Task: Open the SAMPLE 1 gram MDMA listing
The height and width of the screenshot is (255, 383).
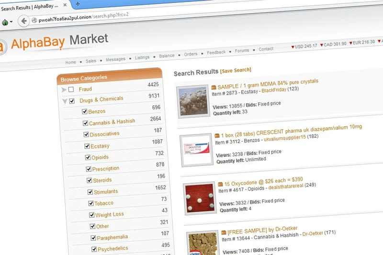Action: pyautogui.click(x=268, y=84)
